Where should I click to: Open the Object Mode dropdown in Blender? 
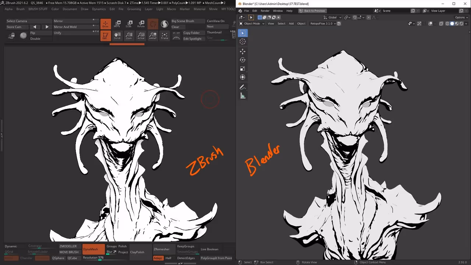(252, 24)
